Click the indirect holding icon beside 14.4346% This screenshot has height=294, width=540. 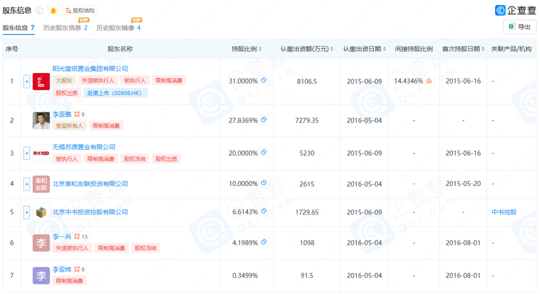[x=429, y=81]
